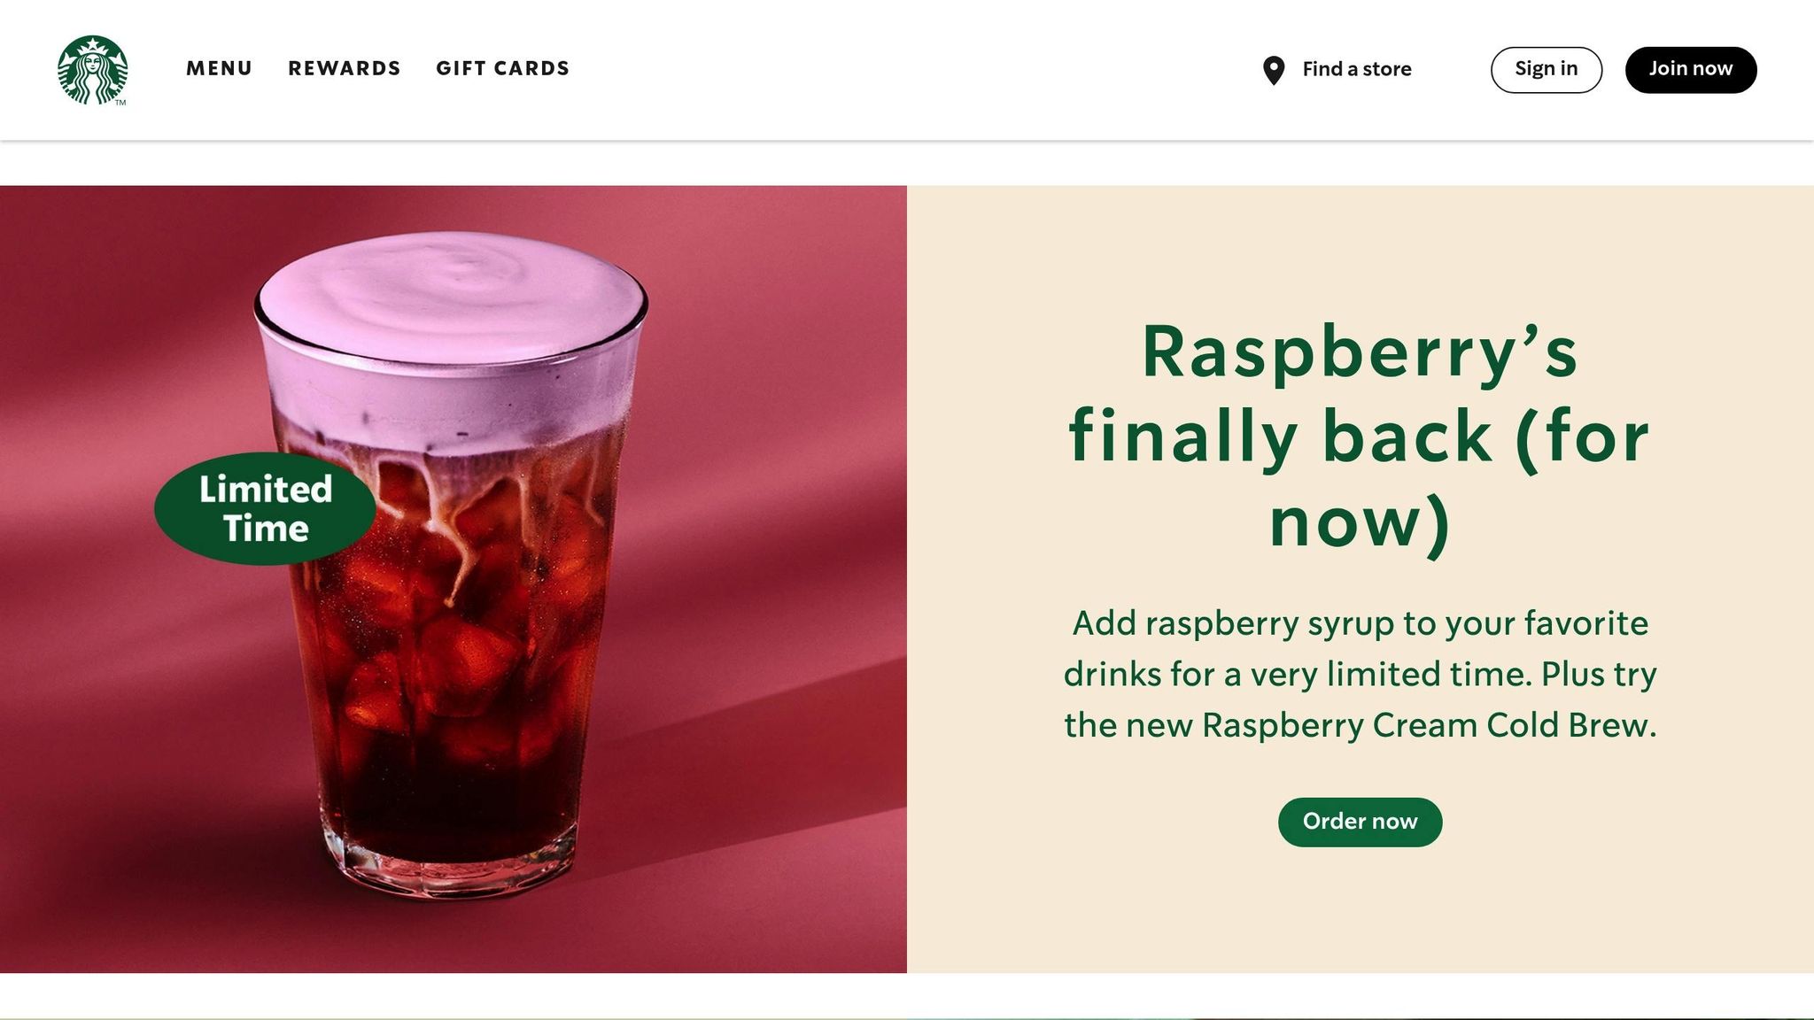
Task: Click the empty white header bar area
Action: point(912,69)
